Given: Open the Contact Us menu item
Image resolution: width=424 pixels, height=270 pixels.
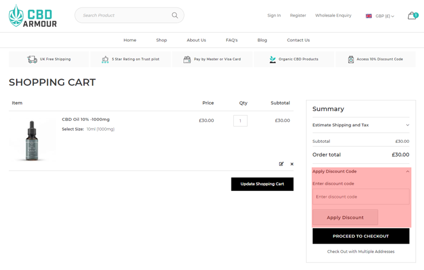Looking at the screenshot, I should click(x=299, y=40).
